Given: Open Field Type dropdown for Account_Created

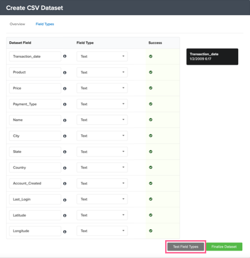Looking at the screenshot, I should coord(102,183).
